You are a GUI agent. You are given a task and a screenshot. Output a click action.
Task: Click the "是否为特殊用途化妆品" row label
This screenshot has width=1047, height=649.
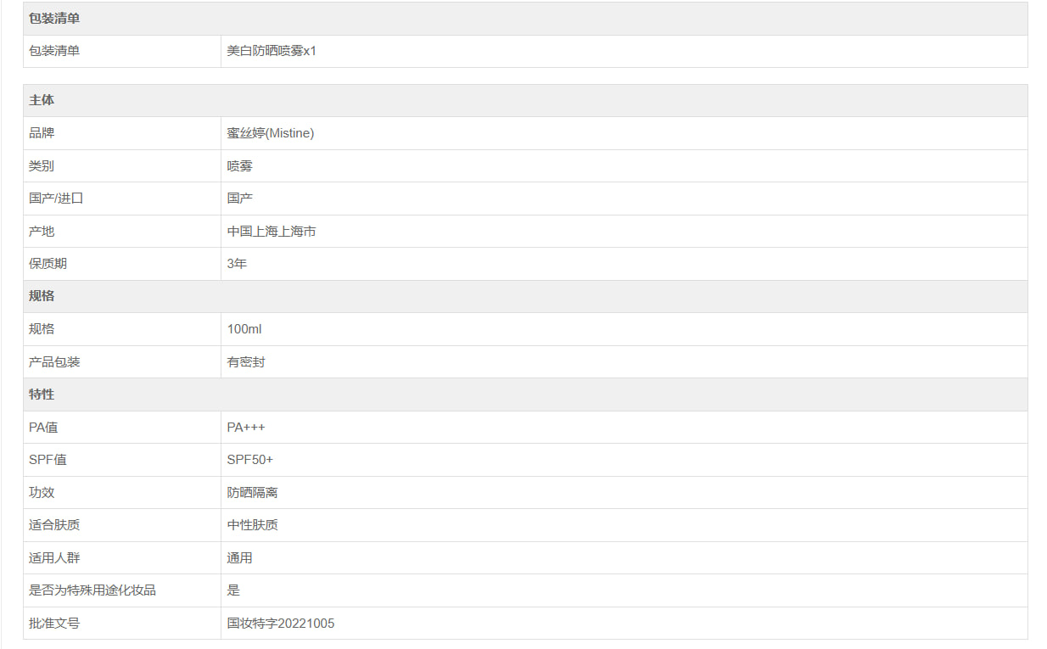(x=92, y=590)
